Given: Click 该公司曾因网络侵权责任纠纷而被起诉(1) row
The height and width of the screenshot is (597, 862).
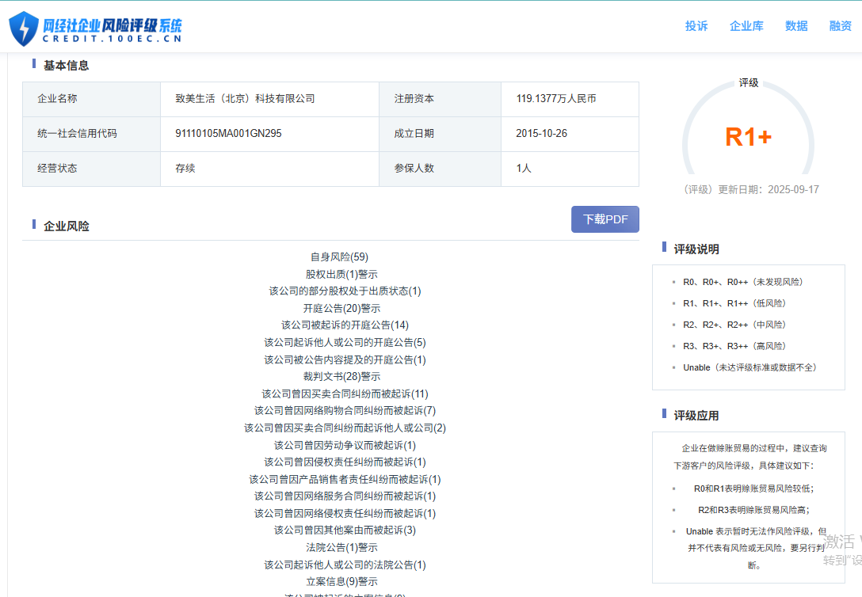Looking at the screenshot, I should click(x=345, y=514).
